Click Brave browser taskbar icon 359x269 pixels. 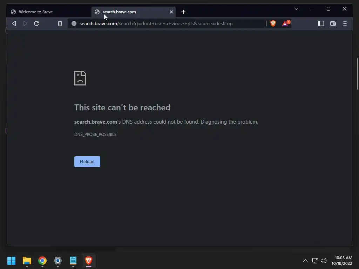click(x=89, y=260)
